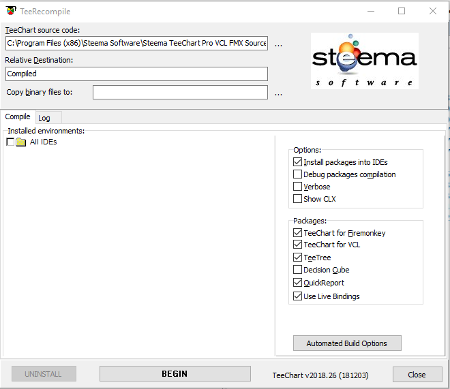Click the BEGIN button

coord(175,373)
